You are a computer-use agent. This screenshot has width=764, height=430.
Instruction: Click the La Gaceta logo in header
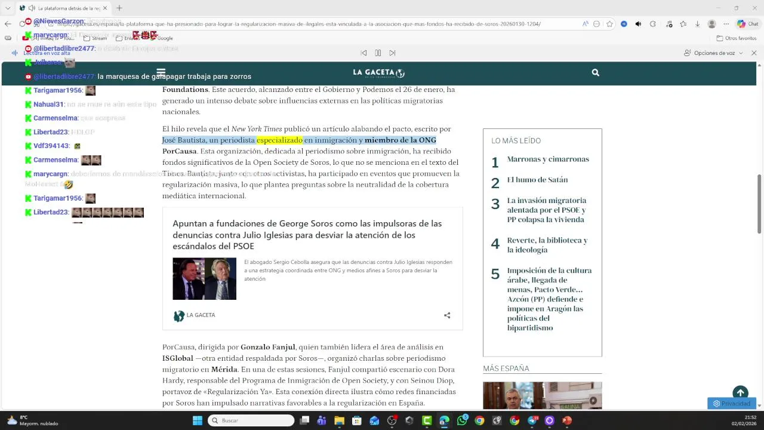click(x=379, y=73)
